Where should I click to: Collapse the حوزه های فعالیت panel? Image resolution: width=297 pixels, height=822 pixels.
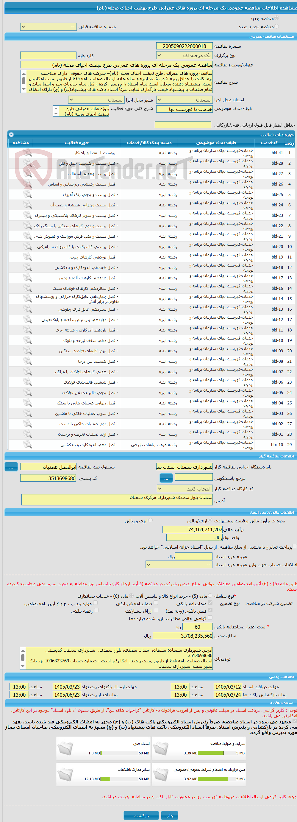[11, 134]
